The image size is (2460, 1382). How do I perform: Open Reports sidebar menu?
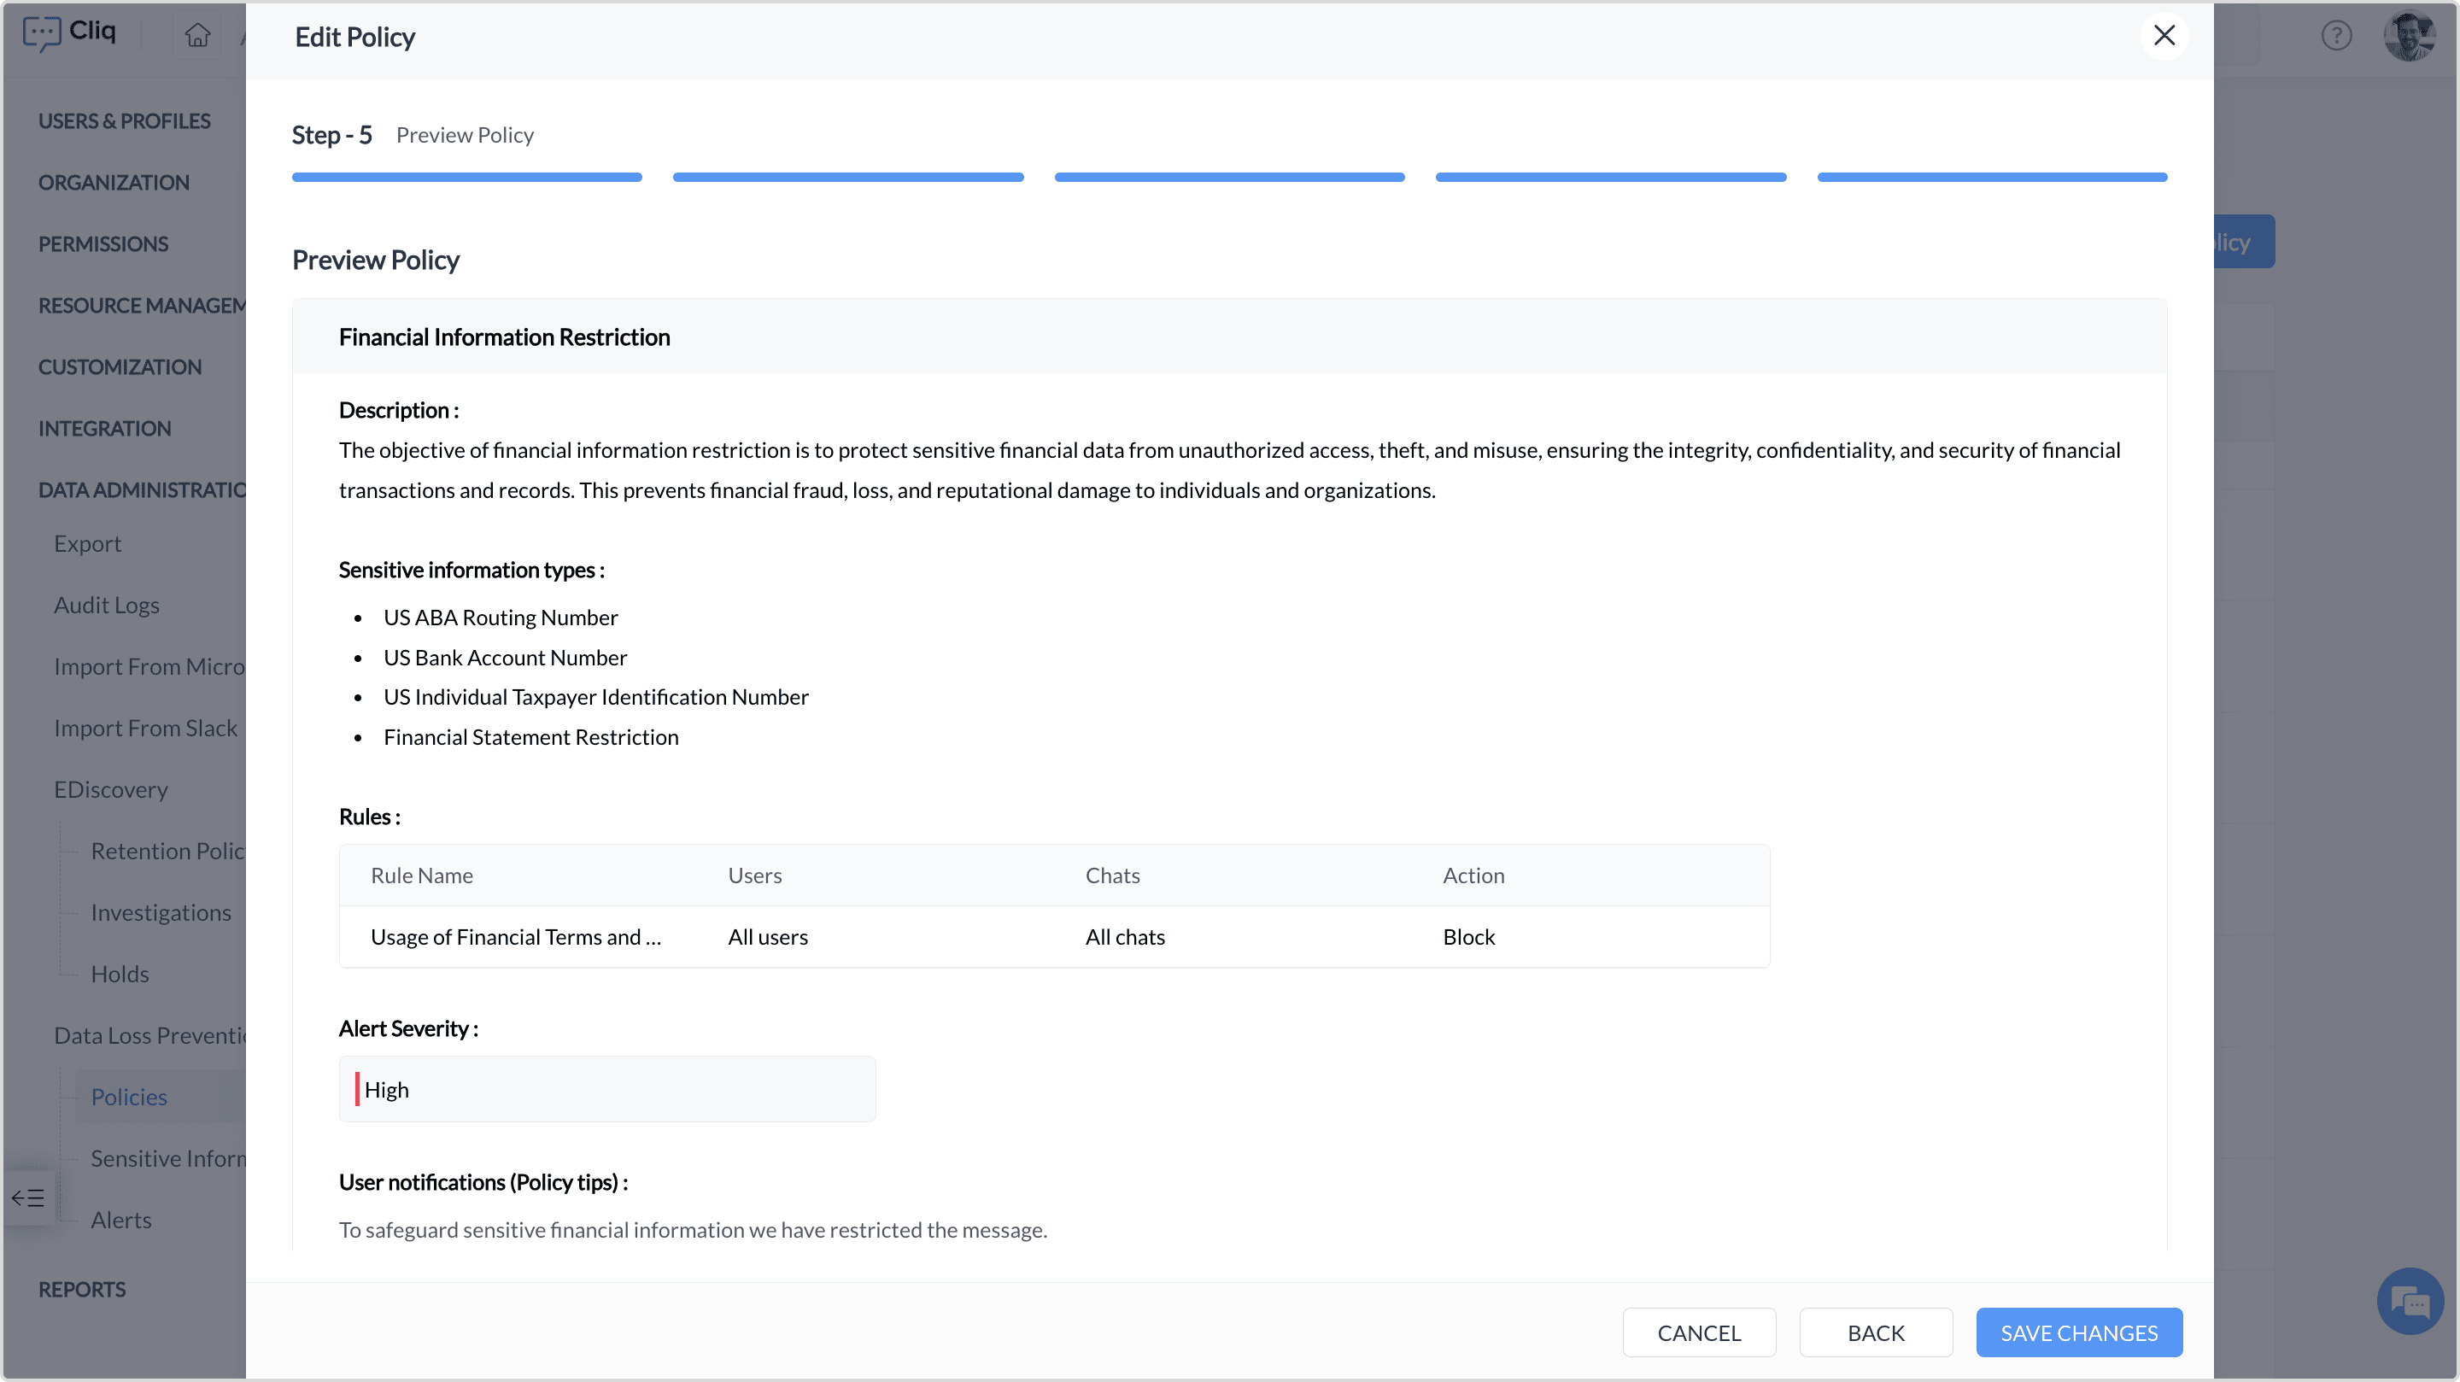[81, 1290]
